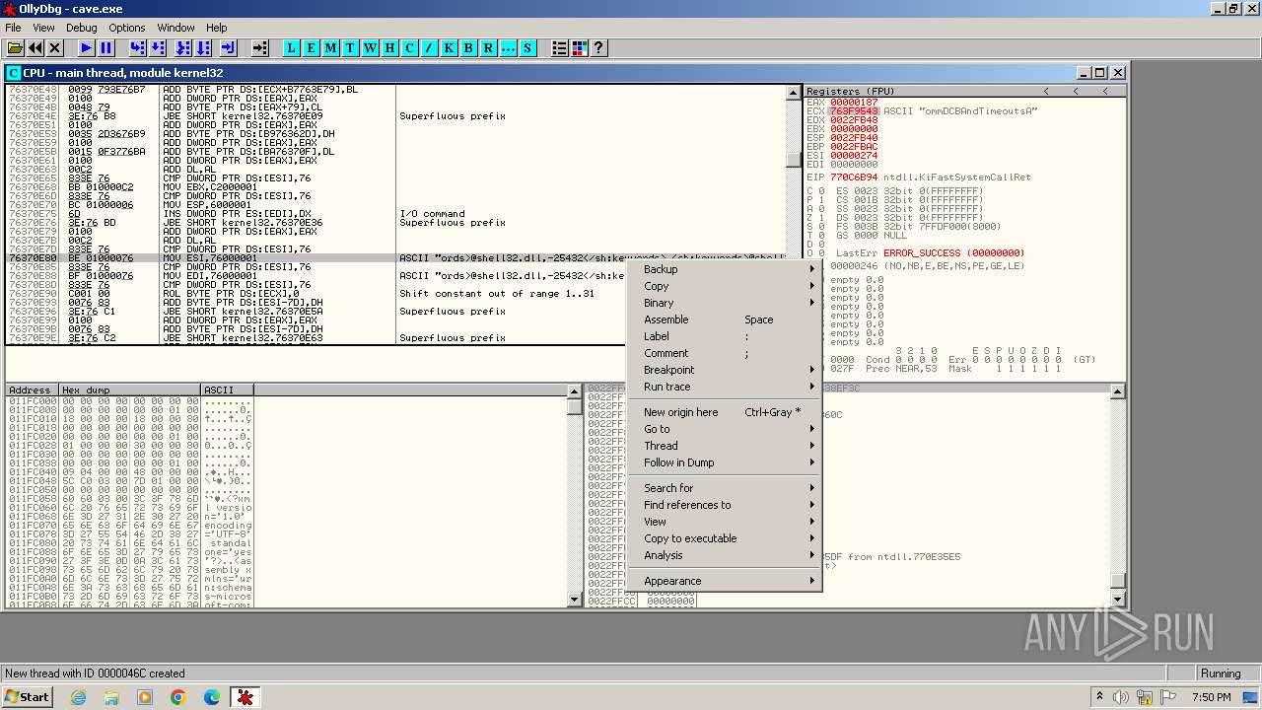Click the Restart program rewind icon

[35, 47]
